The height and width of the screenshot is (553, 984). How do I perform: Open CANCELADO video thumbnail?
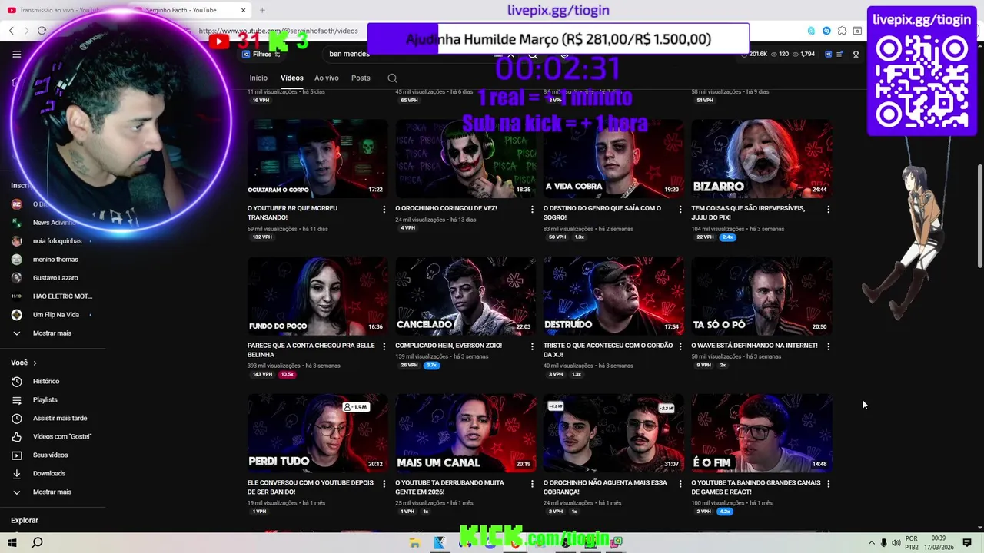coord(466,296)
